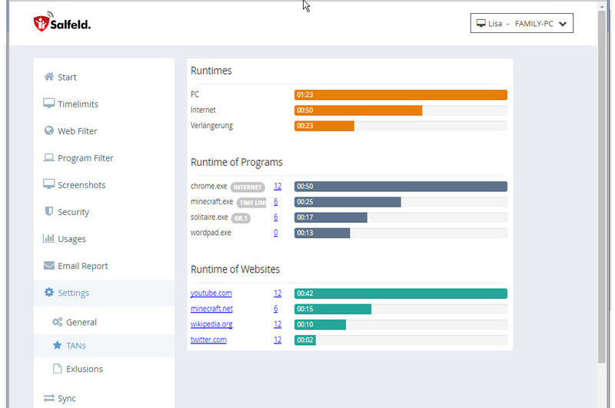Click the wikipedia.org 00:10 runtime bar
615x408 pixels.
320,324
